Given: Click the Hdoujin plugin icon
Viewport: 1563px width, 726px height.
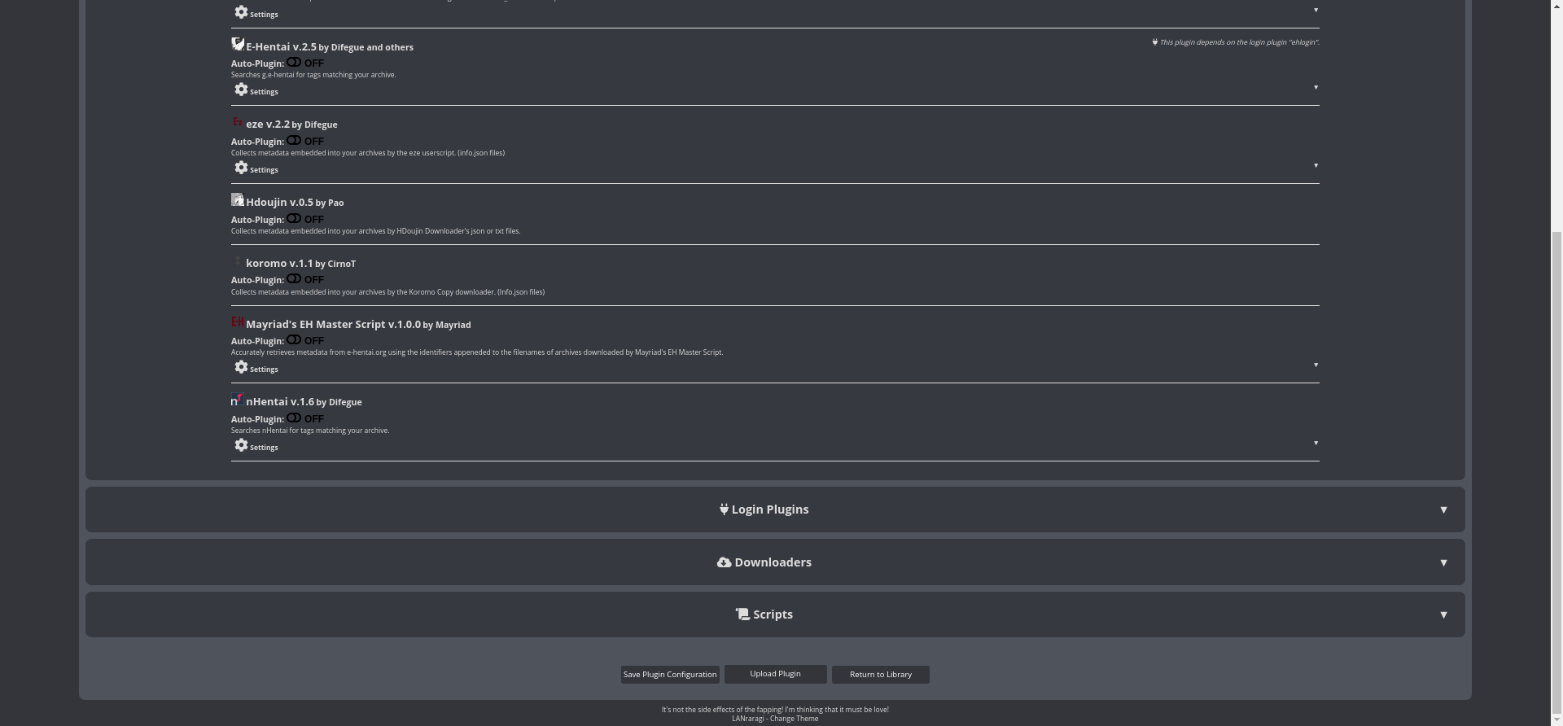Looking at the screenshot, I should click(x=238, y=199).
